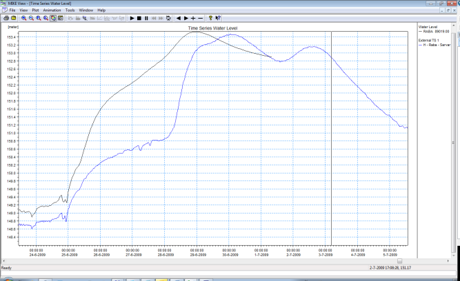Toggle the highlighted color wheel toolbar icon

53,18
